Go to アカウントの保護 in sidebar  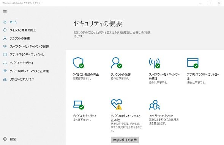point(20,38)
